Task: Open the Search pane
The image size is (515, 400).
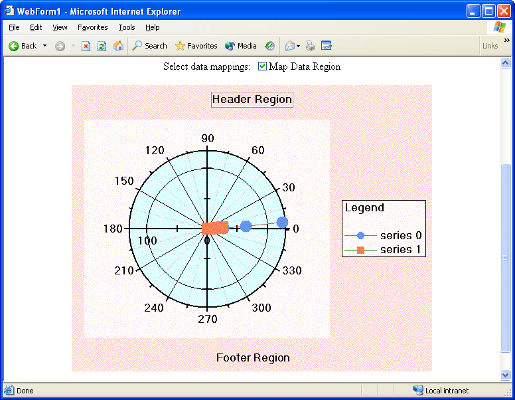Action: point(149,46)
